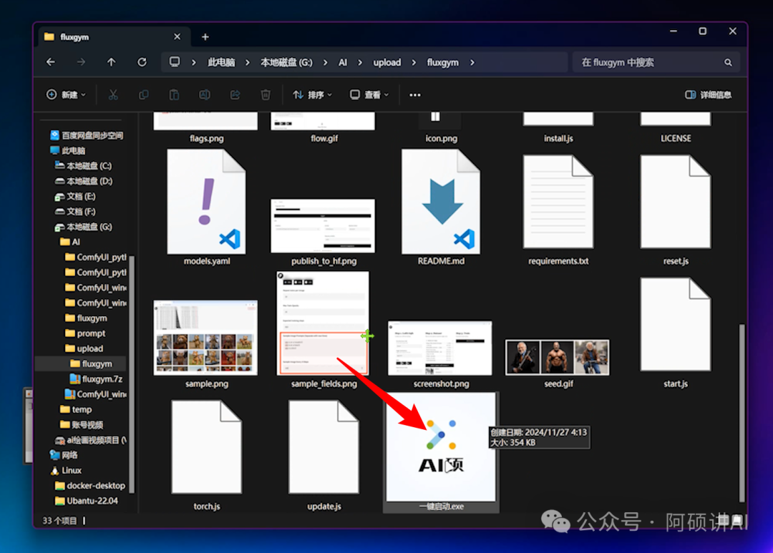The image size is (773, 553).
Task: Click the Delete trash icon
Action: [x=266, y=94]
